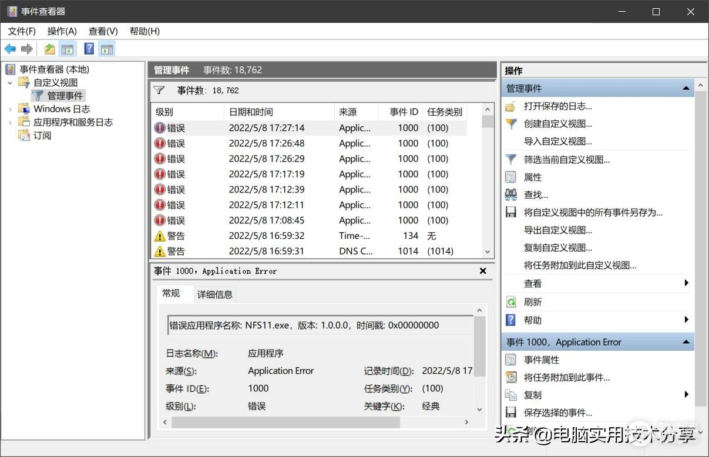Open the 查看 submenu arrow in actions
Screen dimensions: 709x457
point(686,283)
